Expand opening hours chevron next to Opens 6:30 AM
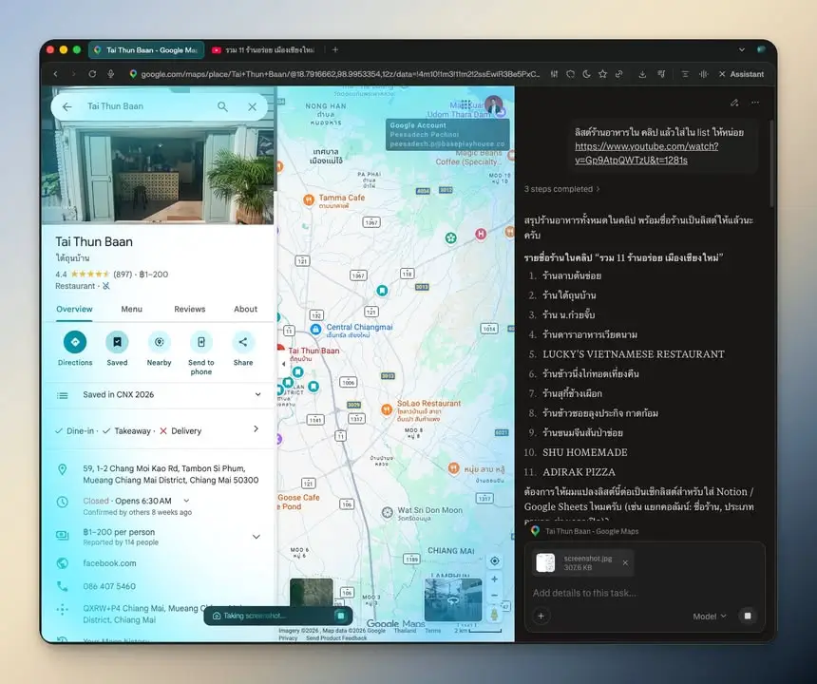This screenshot has width=817, height=684. 186,501
